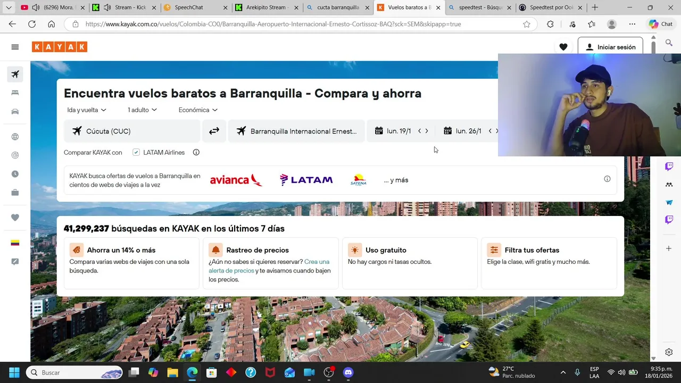Click the Filtra tus ofertas card
The width and height of the screenshot is (681, 383).
click(549, 263)
